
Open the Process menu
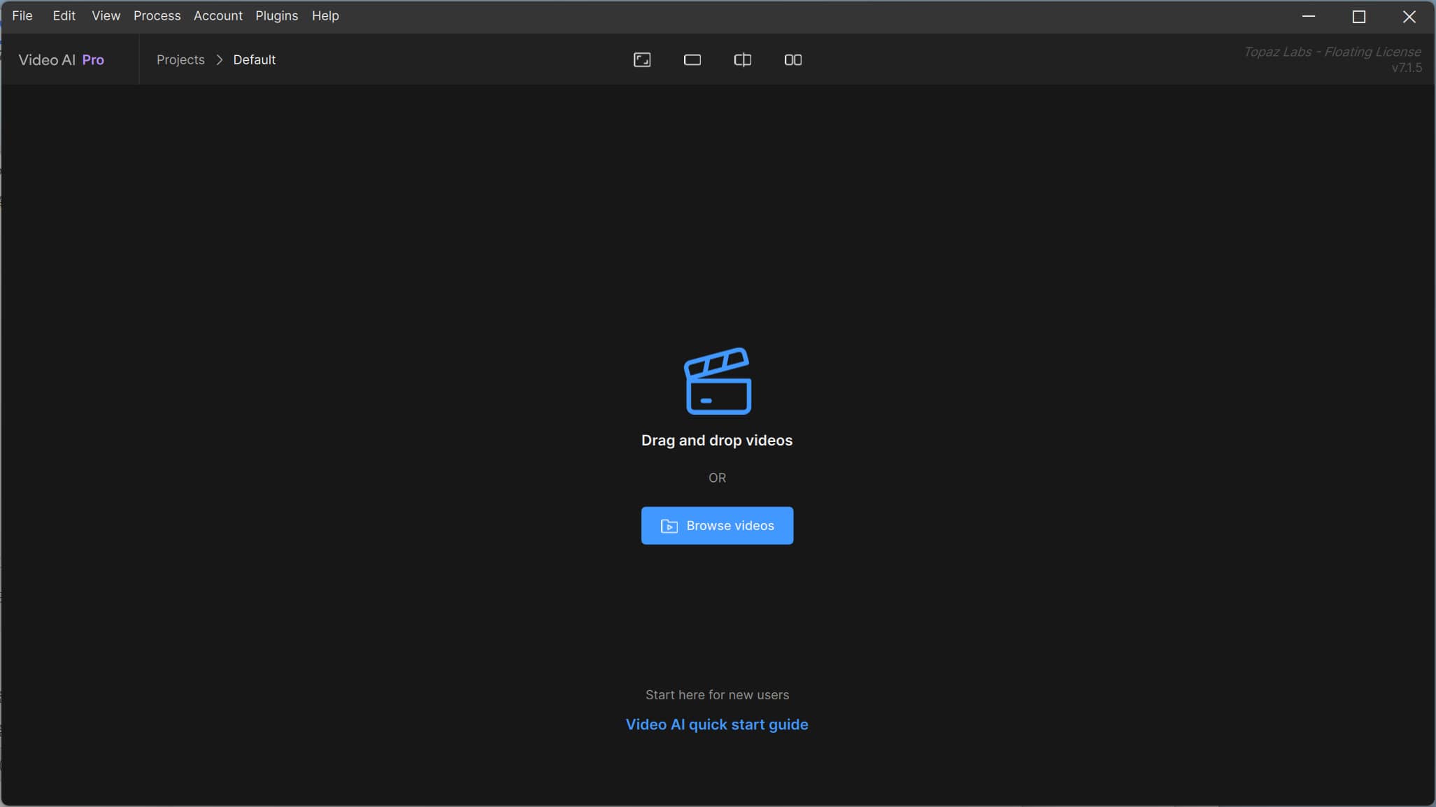[157, 15]
